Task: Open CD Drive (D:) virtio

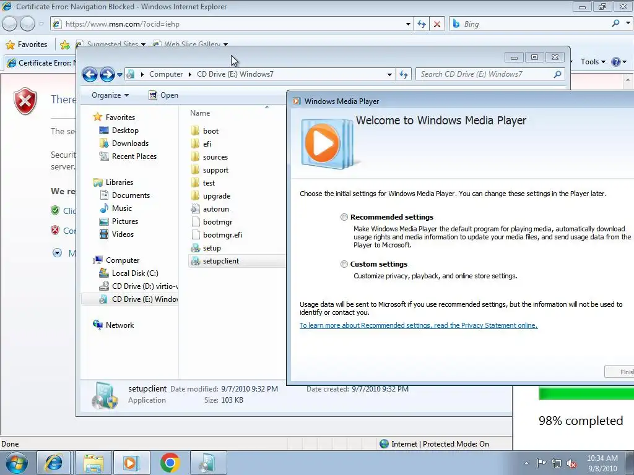Action: pos(138,286)
